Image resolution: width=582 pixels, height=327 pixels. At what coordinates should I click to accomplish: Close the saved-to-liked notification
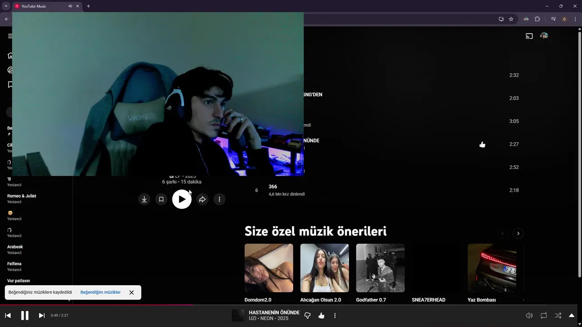(x=131, y=292)
